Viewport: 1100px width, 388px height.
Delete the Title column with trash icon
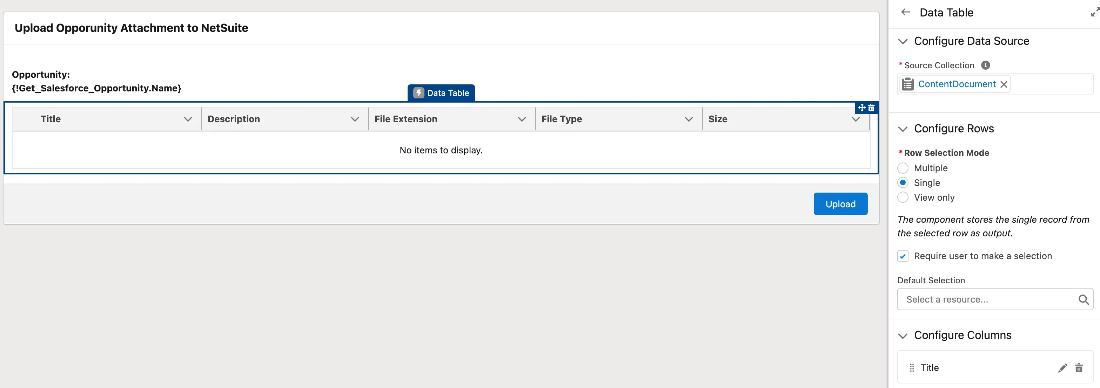pyautogui.click(x=1079, y=368)
